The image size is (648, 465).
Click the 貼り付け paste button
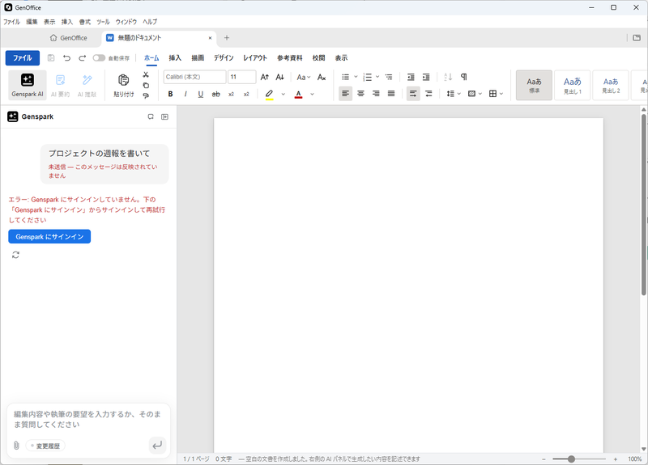tap(124, 86)
